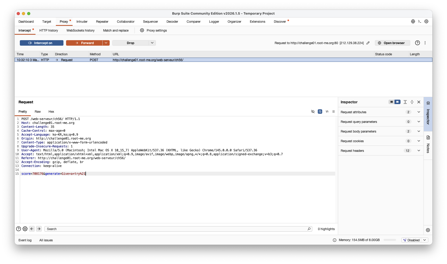Click search help question mark icon

pyautogui.click(x=19, y=229)
